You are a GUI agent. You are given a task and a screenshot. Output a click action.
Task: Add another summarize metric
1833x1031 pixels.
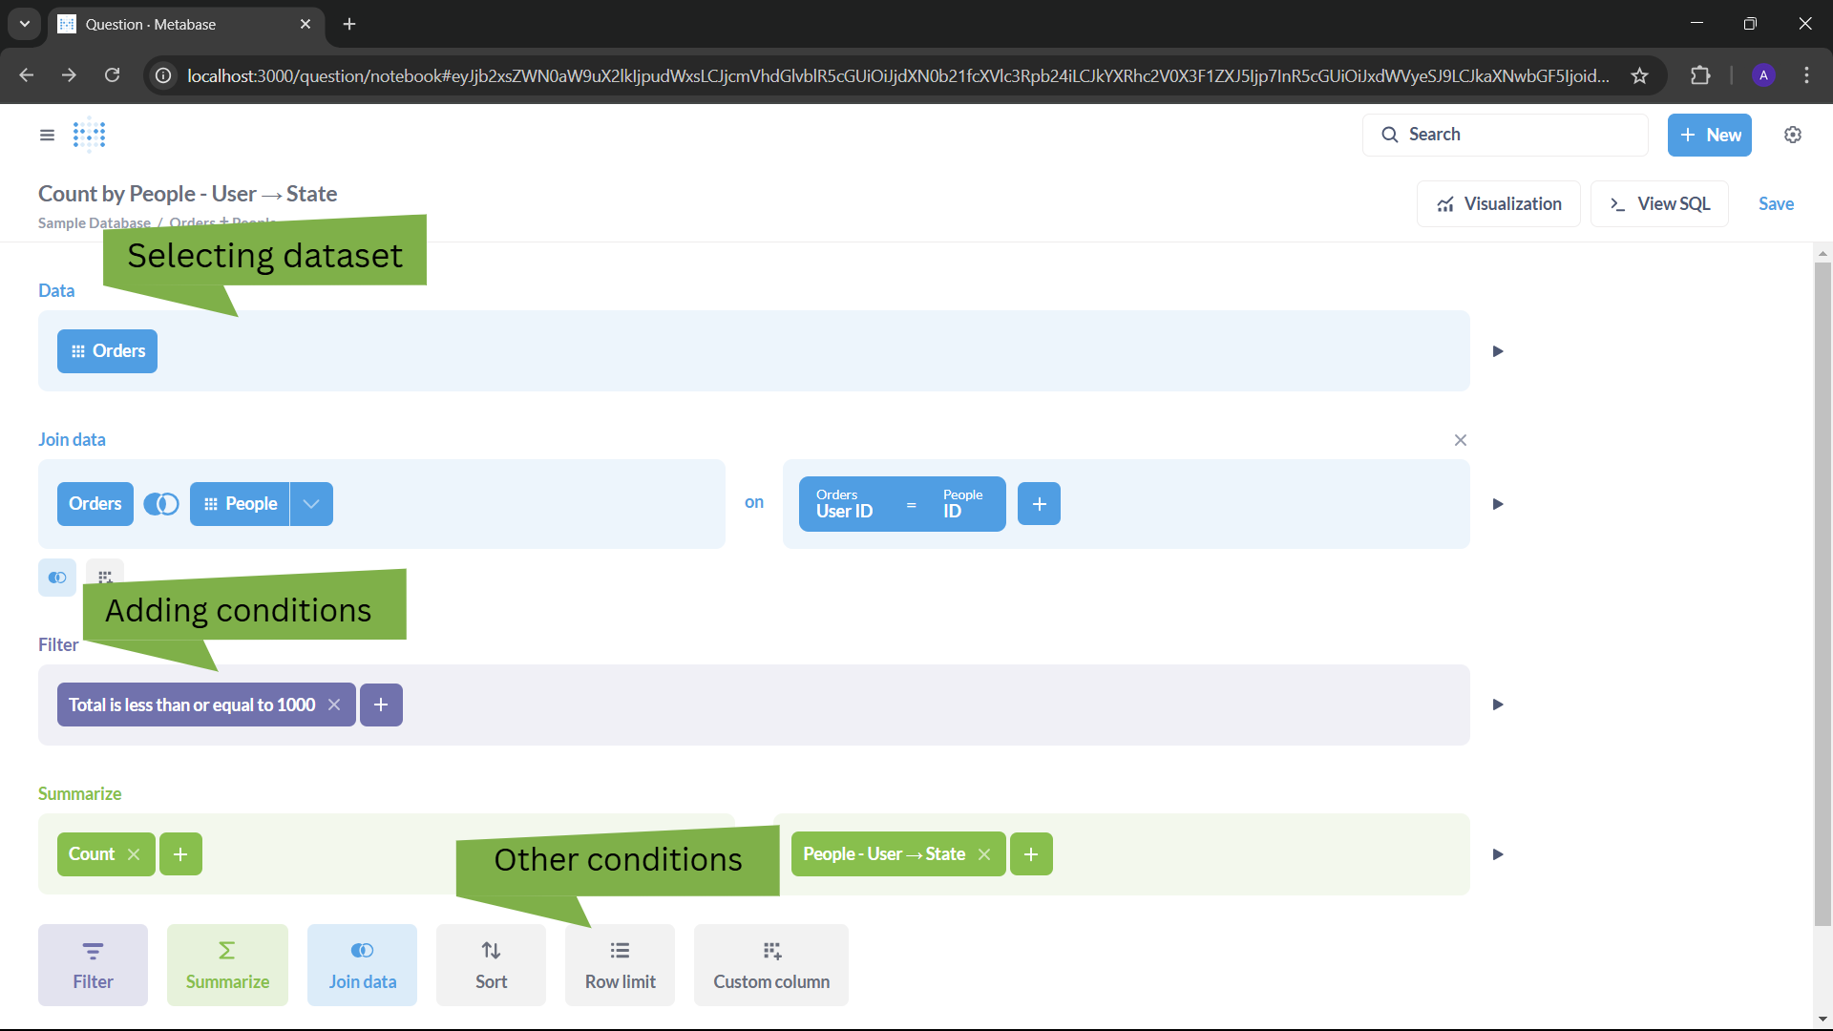[180, 854]
